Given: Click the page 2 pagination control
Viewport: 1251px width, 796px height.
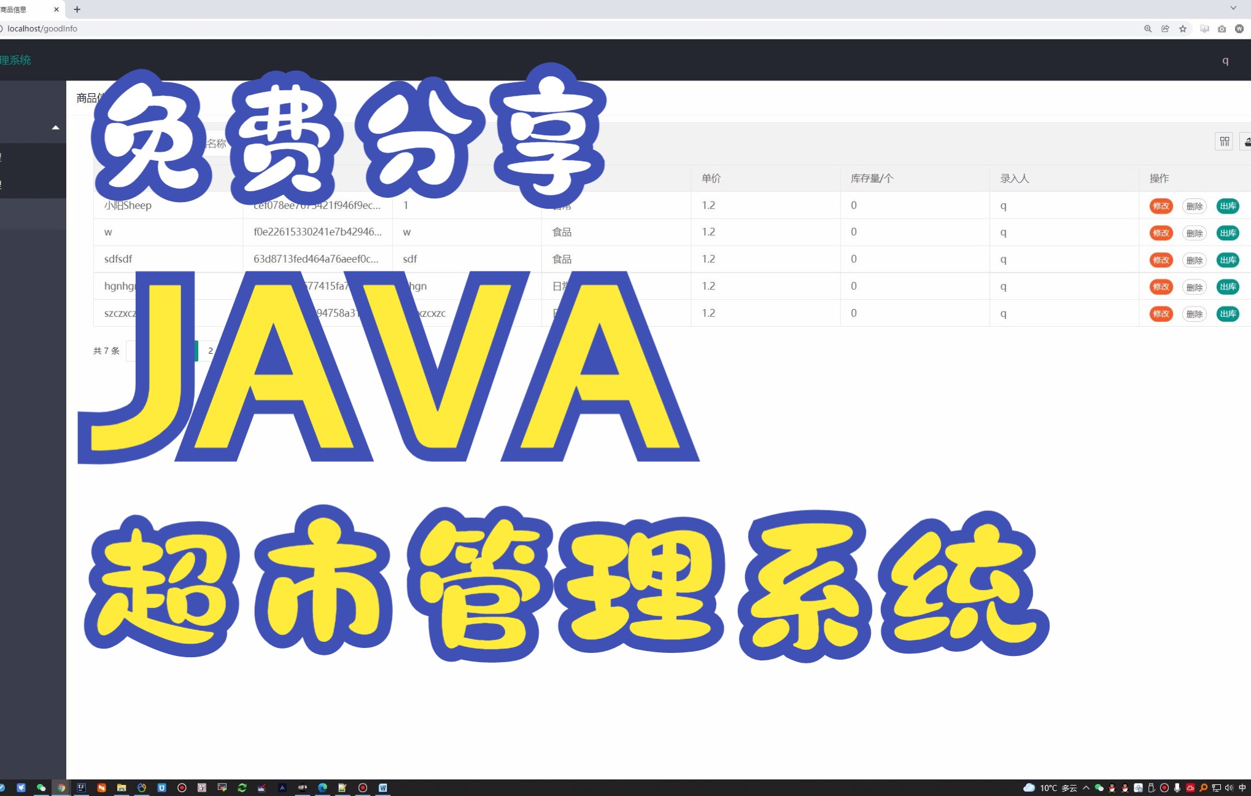Looking at the screenshot, I should pos(209,351).
